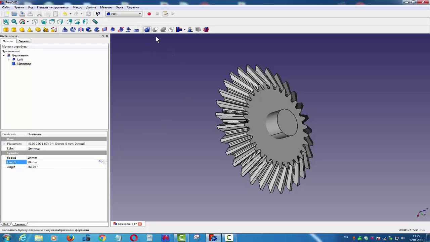430x242 pixels.
Task: Click the Radius value 10 mm field
Action: [67, 158]
